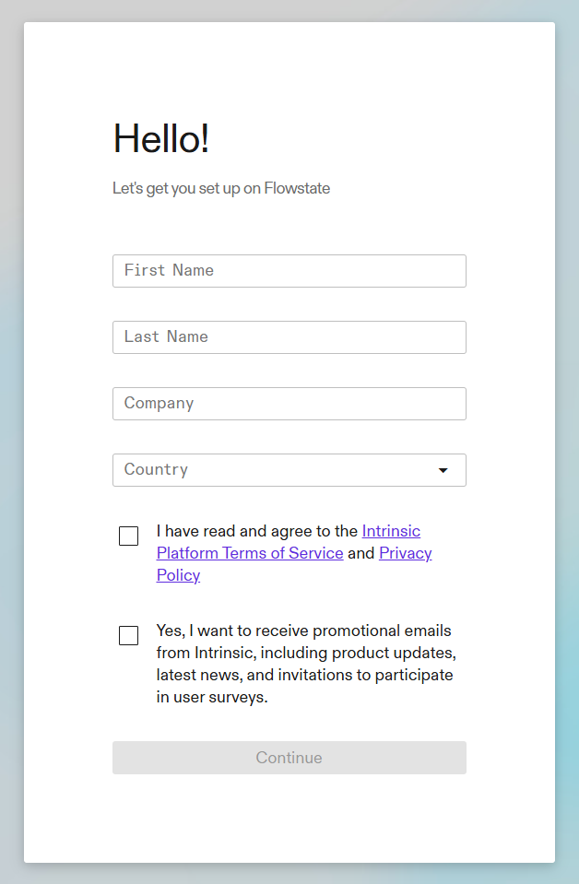Click the "Country" placeholder text
Viewport: 579px width, 884px height.
point(156,470)
